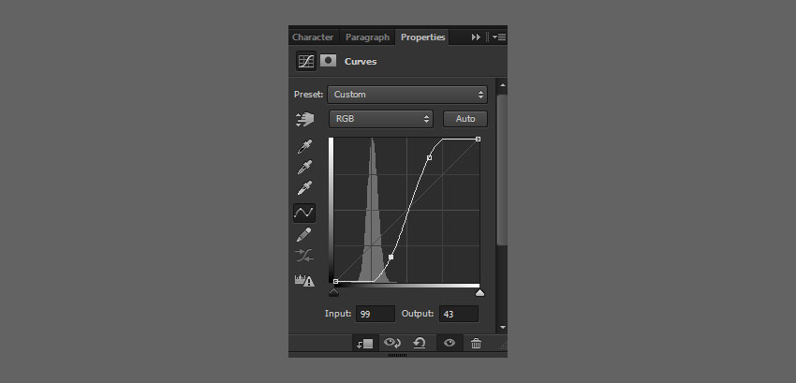Click the Input value field

(376, 314)
